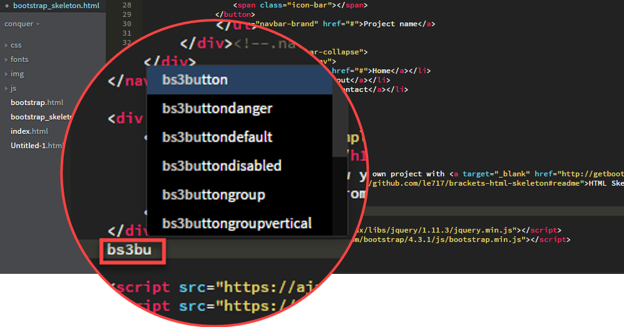Choose the bs3buttongroupvertical code hint
This screenshot has width=624, height=327.
239,223
